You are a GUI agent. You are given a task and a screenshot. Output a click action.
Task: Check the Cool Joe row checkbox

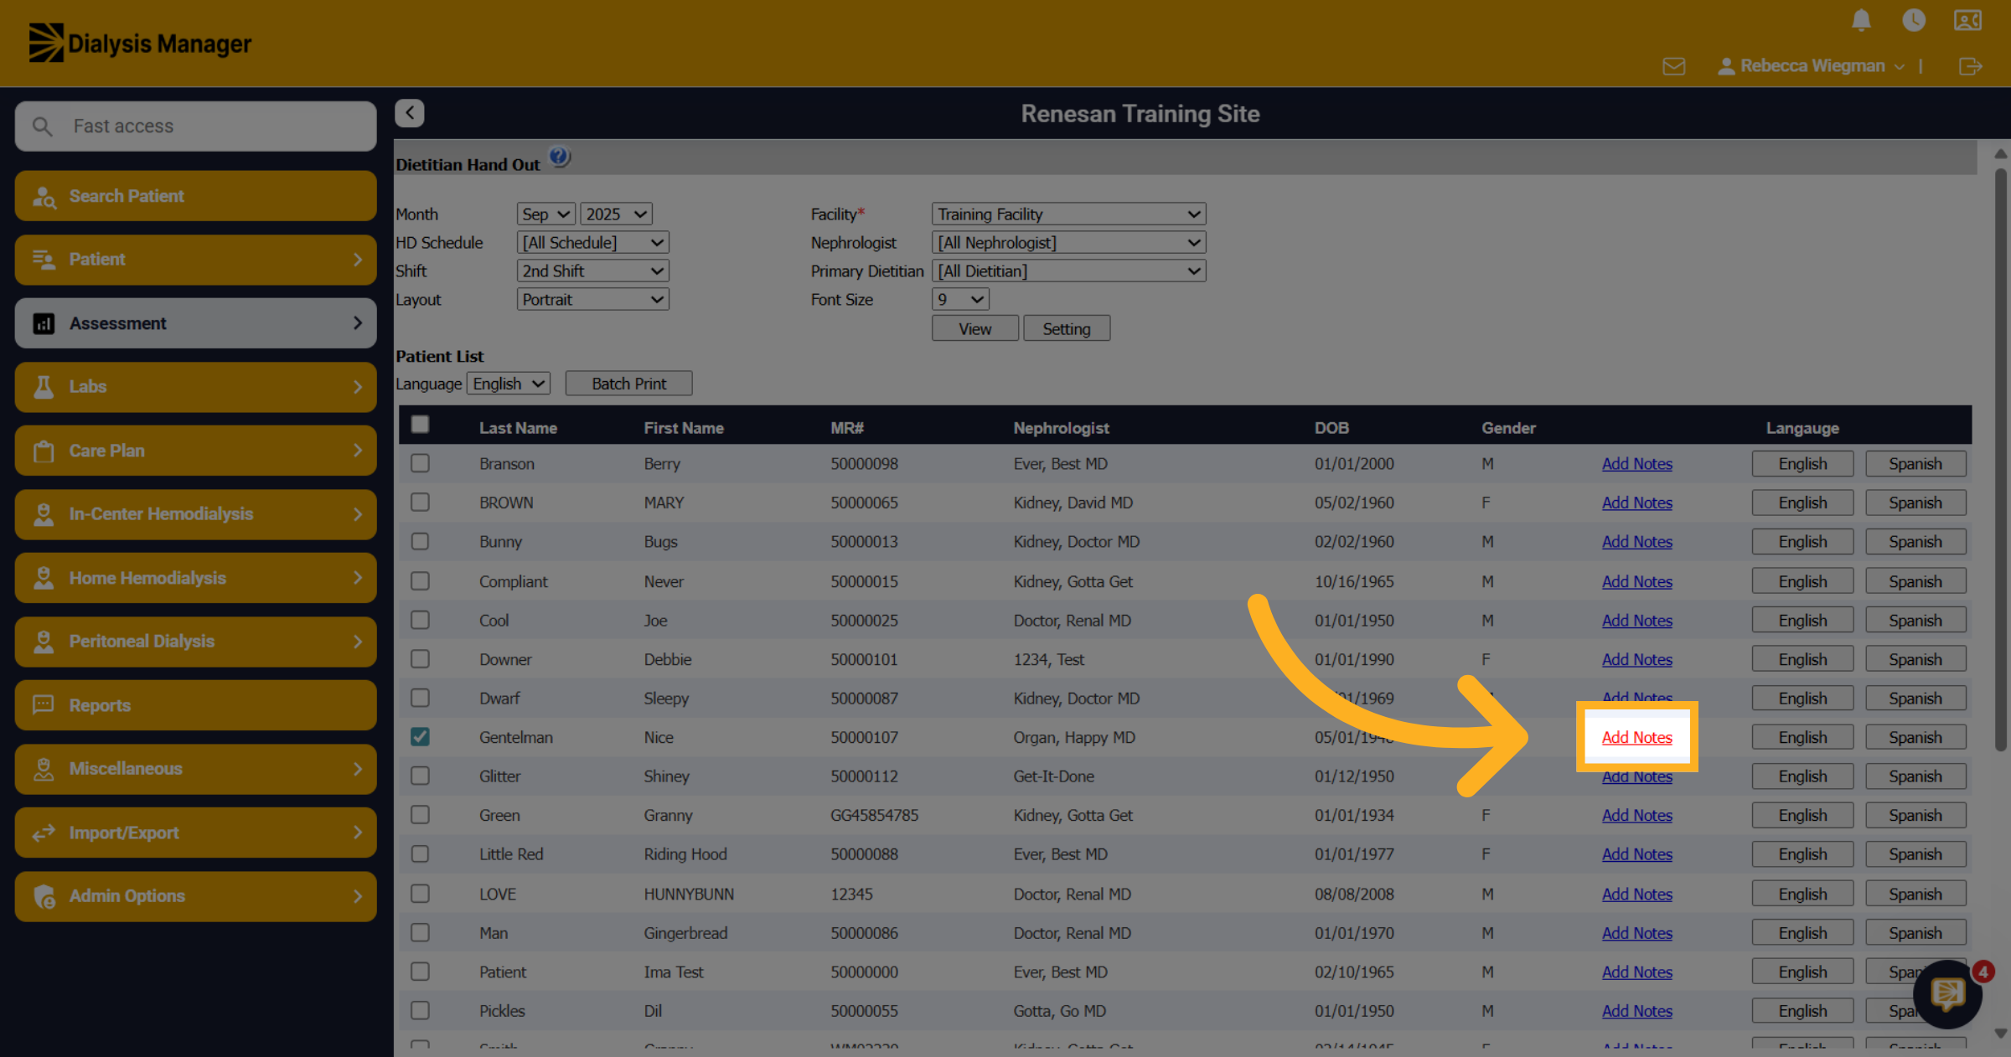[x=420, y=620]
